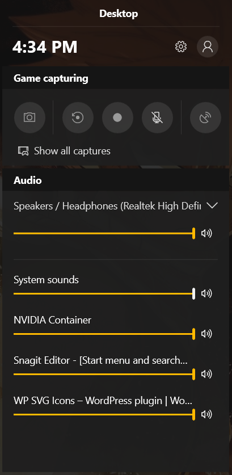The height and width of the screenshot is (475, 232).
Task: Start recording with the record dot button
Action: coord(117,117)
